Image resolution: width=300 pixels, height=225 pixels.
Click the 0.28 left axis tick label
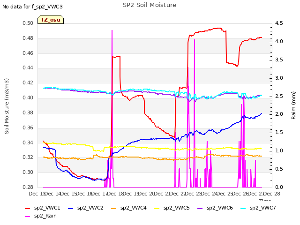[28, 187]
